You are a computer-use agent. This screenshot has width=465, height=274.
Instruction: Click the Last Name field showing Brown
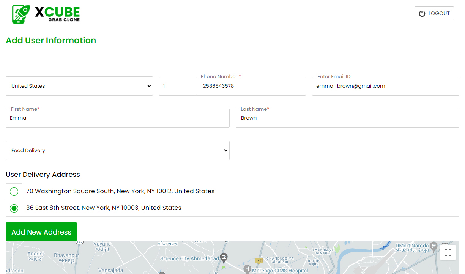pos(347,118)
